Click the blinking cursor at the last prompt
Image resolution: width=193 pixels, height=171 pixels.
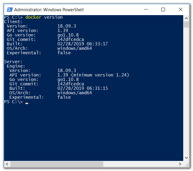[27, 103]
